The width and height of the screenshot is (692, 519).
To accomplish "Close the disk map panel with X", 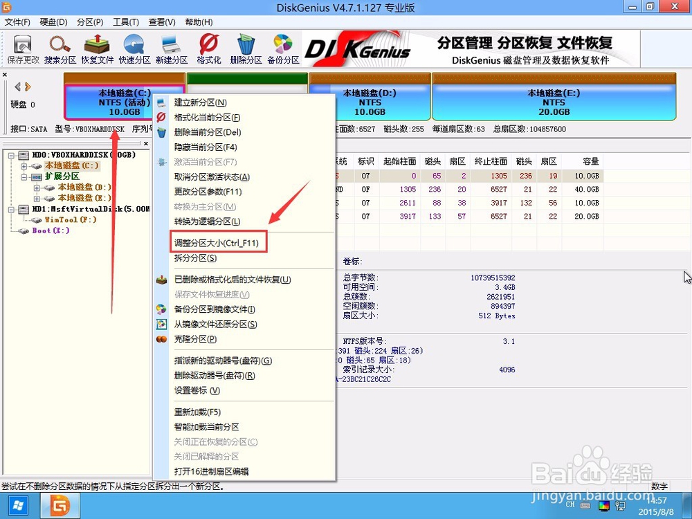I will click(x=5, y=75).
